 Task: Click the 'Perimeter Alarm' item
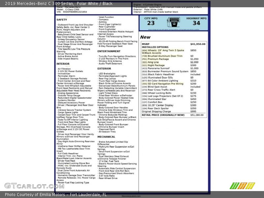[x=66, y=76]
